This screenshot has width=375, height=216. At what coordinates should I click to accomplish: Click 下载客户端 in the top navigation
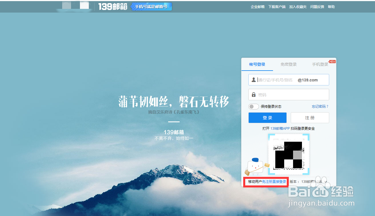click(277, 7)
